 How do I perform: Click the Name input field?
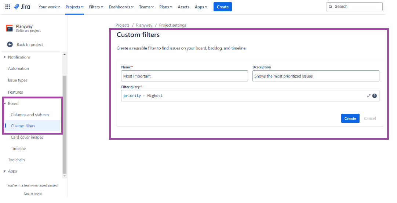click(184, 76)
